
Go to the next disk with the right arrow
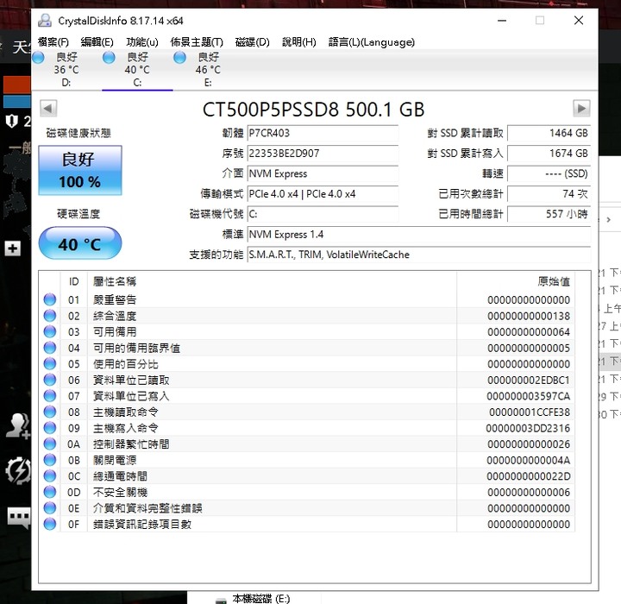coord(581,108)
